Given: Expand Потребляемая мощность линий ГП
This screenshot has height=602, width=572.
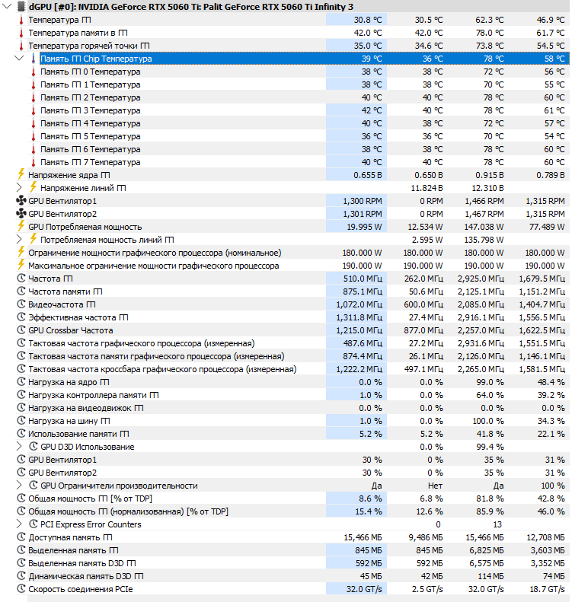Looking at the screenshot, I should pos(19,240).
